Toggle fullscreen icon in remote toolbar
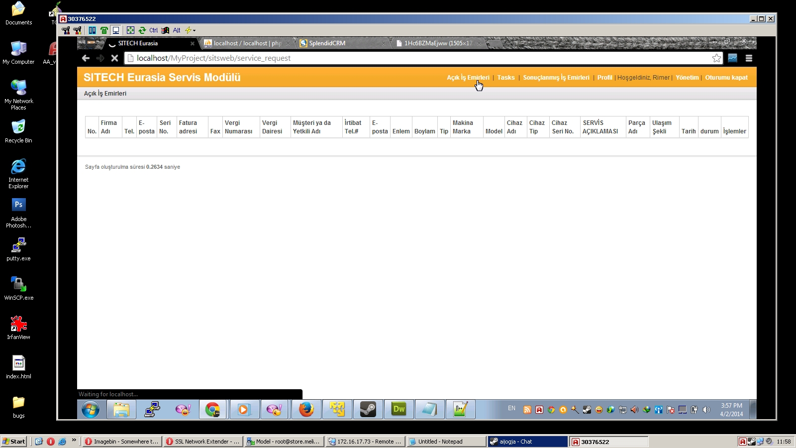Image resolution: width=796 pixels, height=448 pixels. (x=130, y=30)
